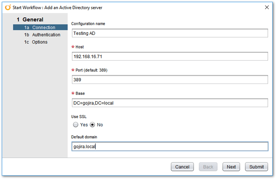
Task: Click the orange workflow icon in title bar
Action: 8,8
